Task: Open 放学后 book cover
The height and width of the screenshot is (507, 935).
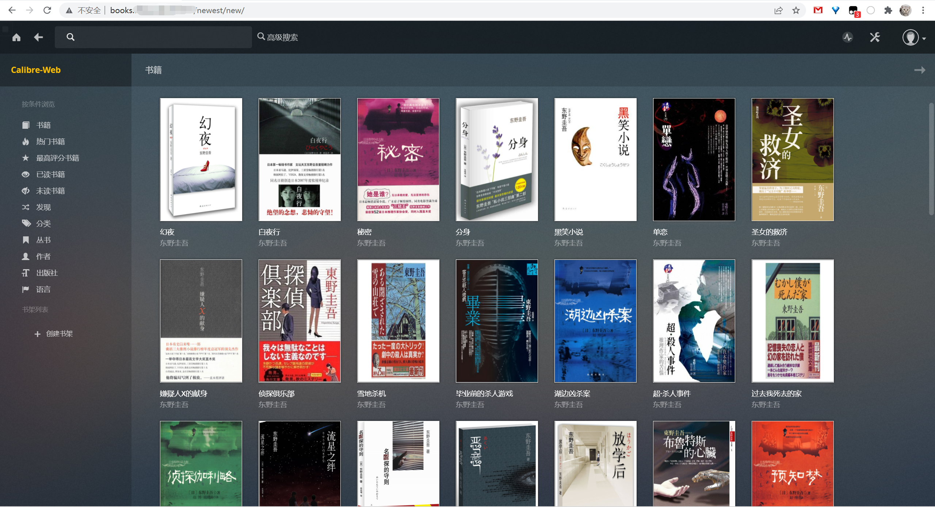Action: tap(596, 464)
